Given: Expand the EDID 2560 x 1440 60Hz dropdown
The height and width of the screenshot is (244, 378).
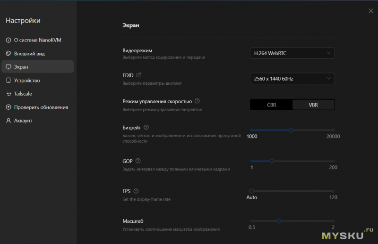Looking at the screenshot, I should (292, 79).
